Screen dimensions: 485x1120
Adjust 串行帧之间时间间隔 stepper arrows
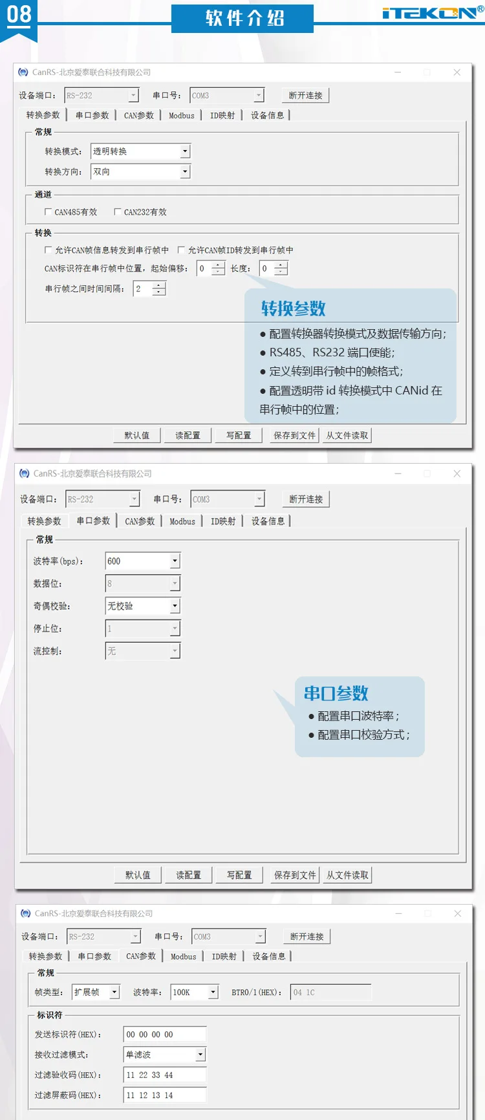coord(159,289)
